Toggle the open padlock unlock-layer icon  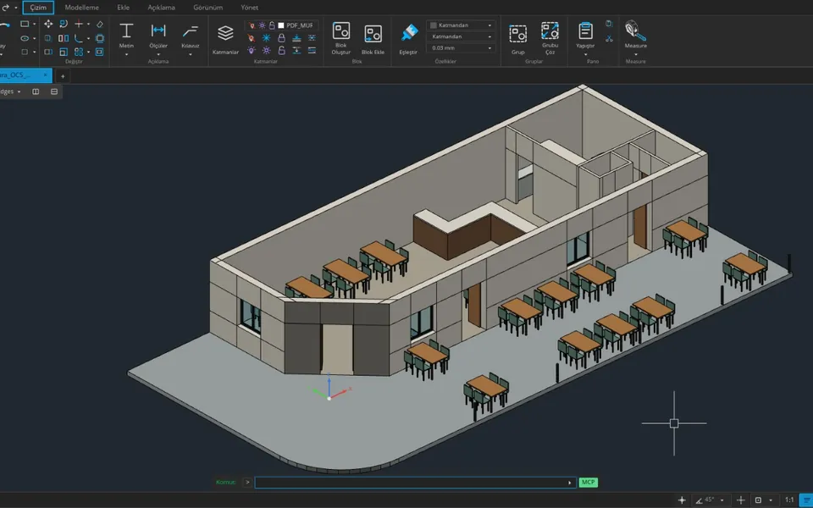tap(281, 50)
